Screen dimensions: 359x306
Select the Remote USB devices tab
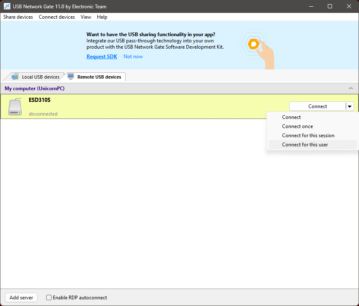point(99,77)
